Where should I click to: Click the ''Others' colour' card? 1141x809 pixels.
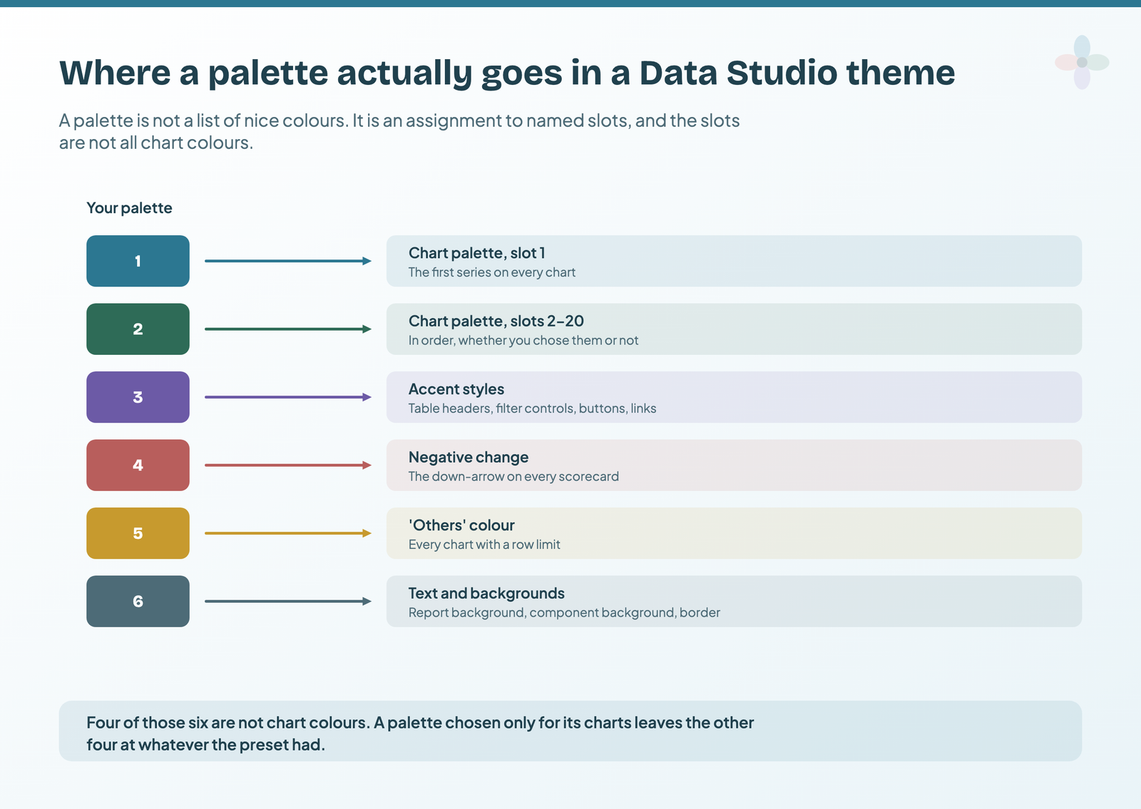(x=734, y=533)
